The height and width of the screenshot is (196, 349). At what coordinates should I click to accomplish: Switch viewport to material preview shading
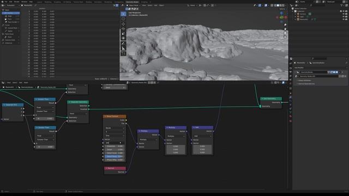(280, 5)
